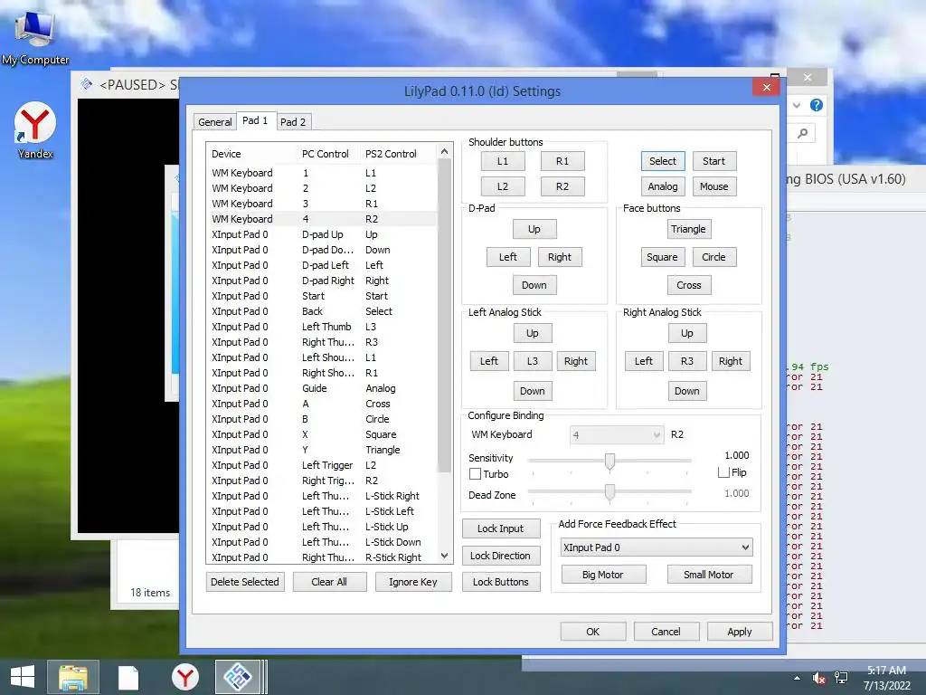Open blank document icon in taskbar
This screenshot has width=926, height=695.
pyautogui.click(x=128, y=677)
